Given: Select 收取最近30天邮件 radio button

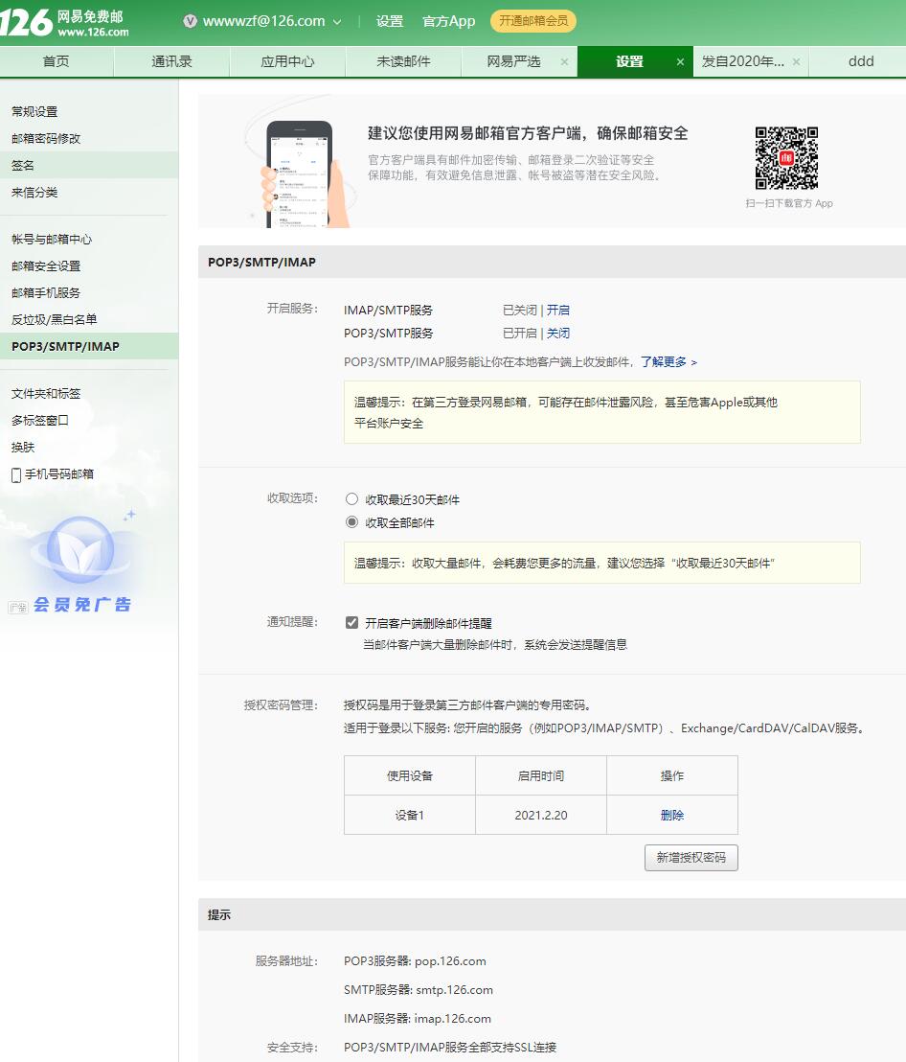Looking at the screenshot, I should [x=351, y=499].
